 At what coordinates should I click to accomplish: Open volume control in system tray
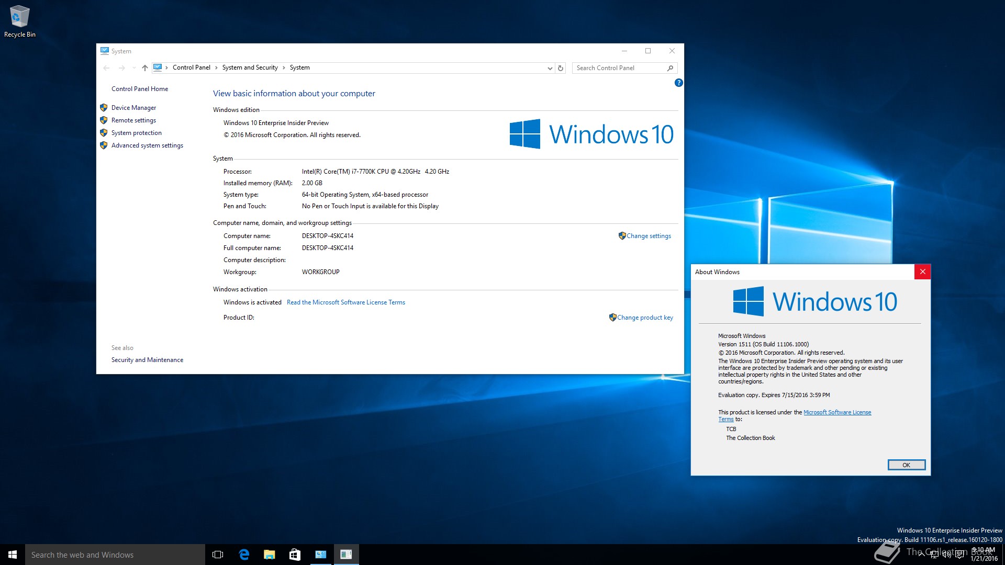tap(947, 555)
